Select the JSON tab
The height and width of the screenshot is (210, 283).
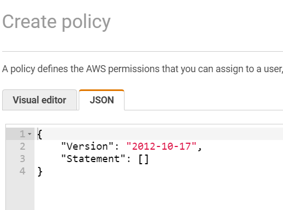[x=102, y=100]
